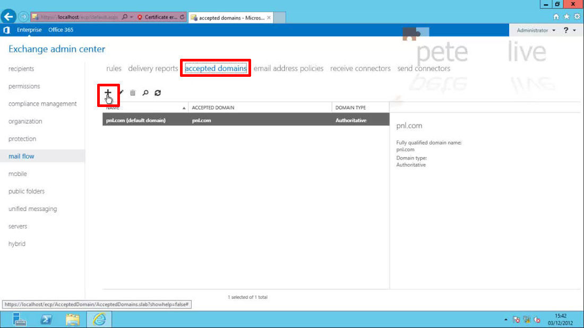Go back with browser back arrow
The width and height of the screenshot is (584, 328).
(8, 17)
